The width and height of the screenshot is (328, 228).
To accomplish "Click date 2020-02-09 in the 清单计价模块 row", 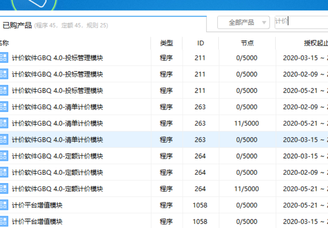I will 300,107.
